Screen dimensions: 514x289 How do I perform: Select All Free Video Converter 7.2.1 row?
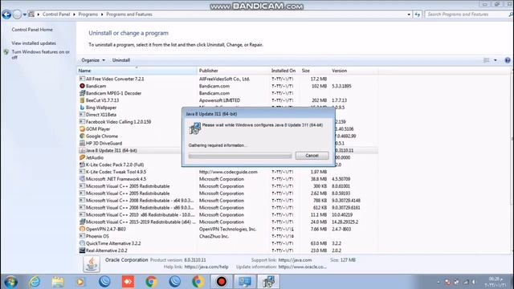pyautogui.click(x=228, y=79)
